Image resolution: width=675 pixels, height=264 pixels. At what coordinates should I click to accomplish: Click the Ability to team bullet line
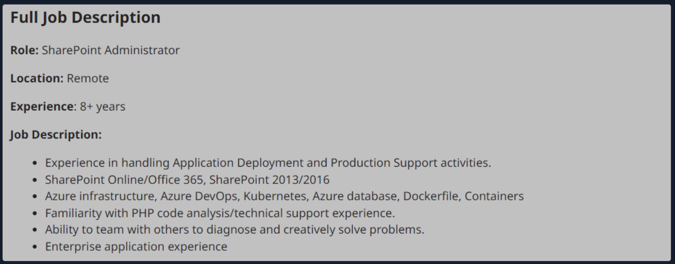pos(235,230)
